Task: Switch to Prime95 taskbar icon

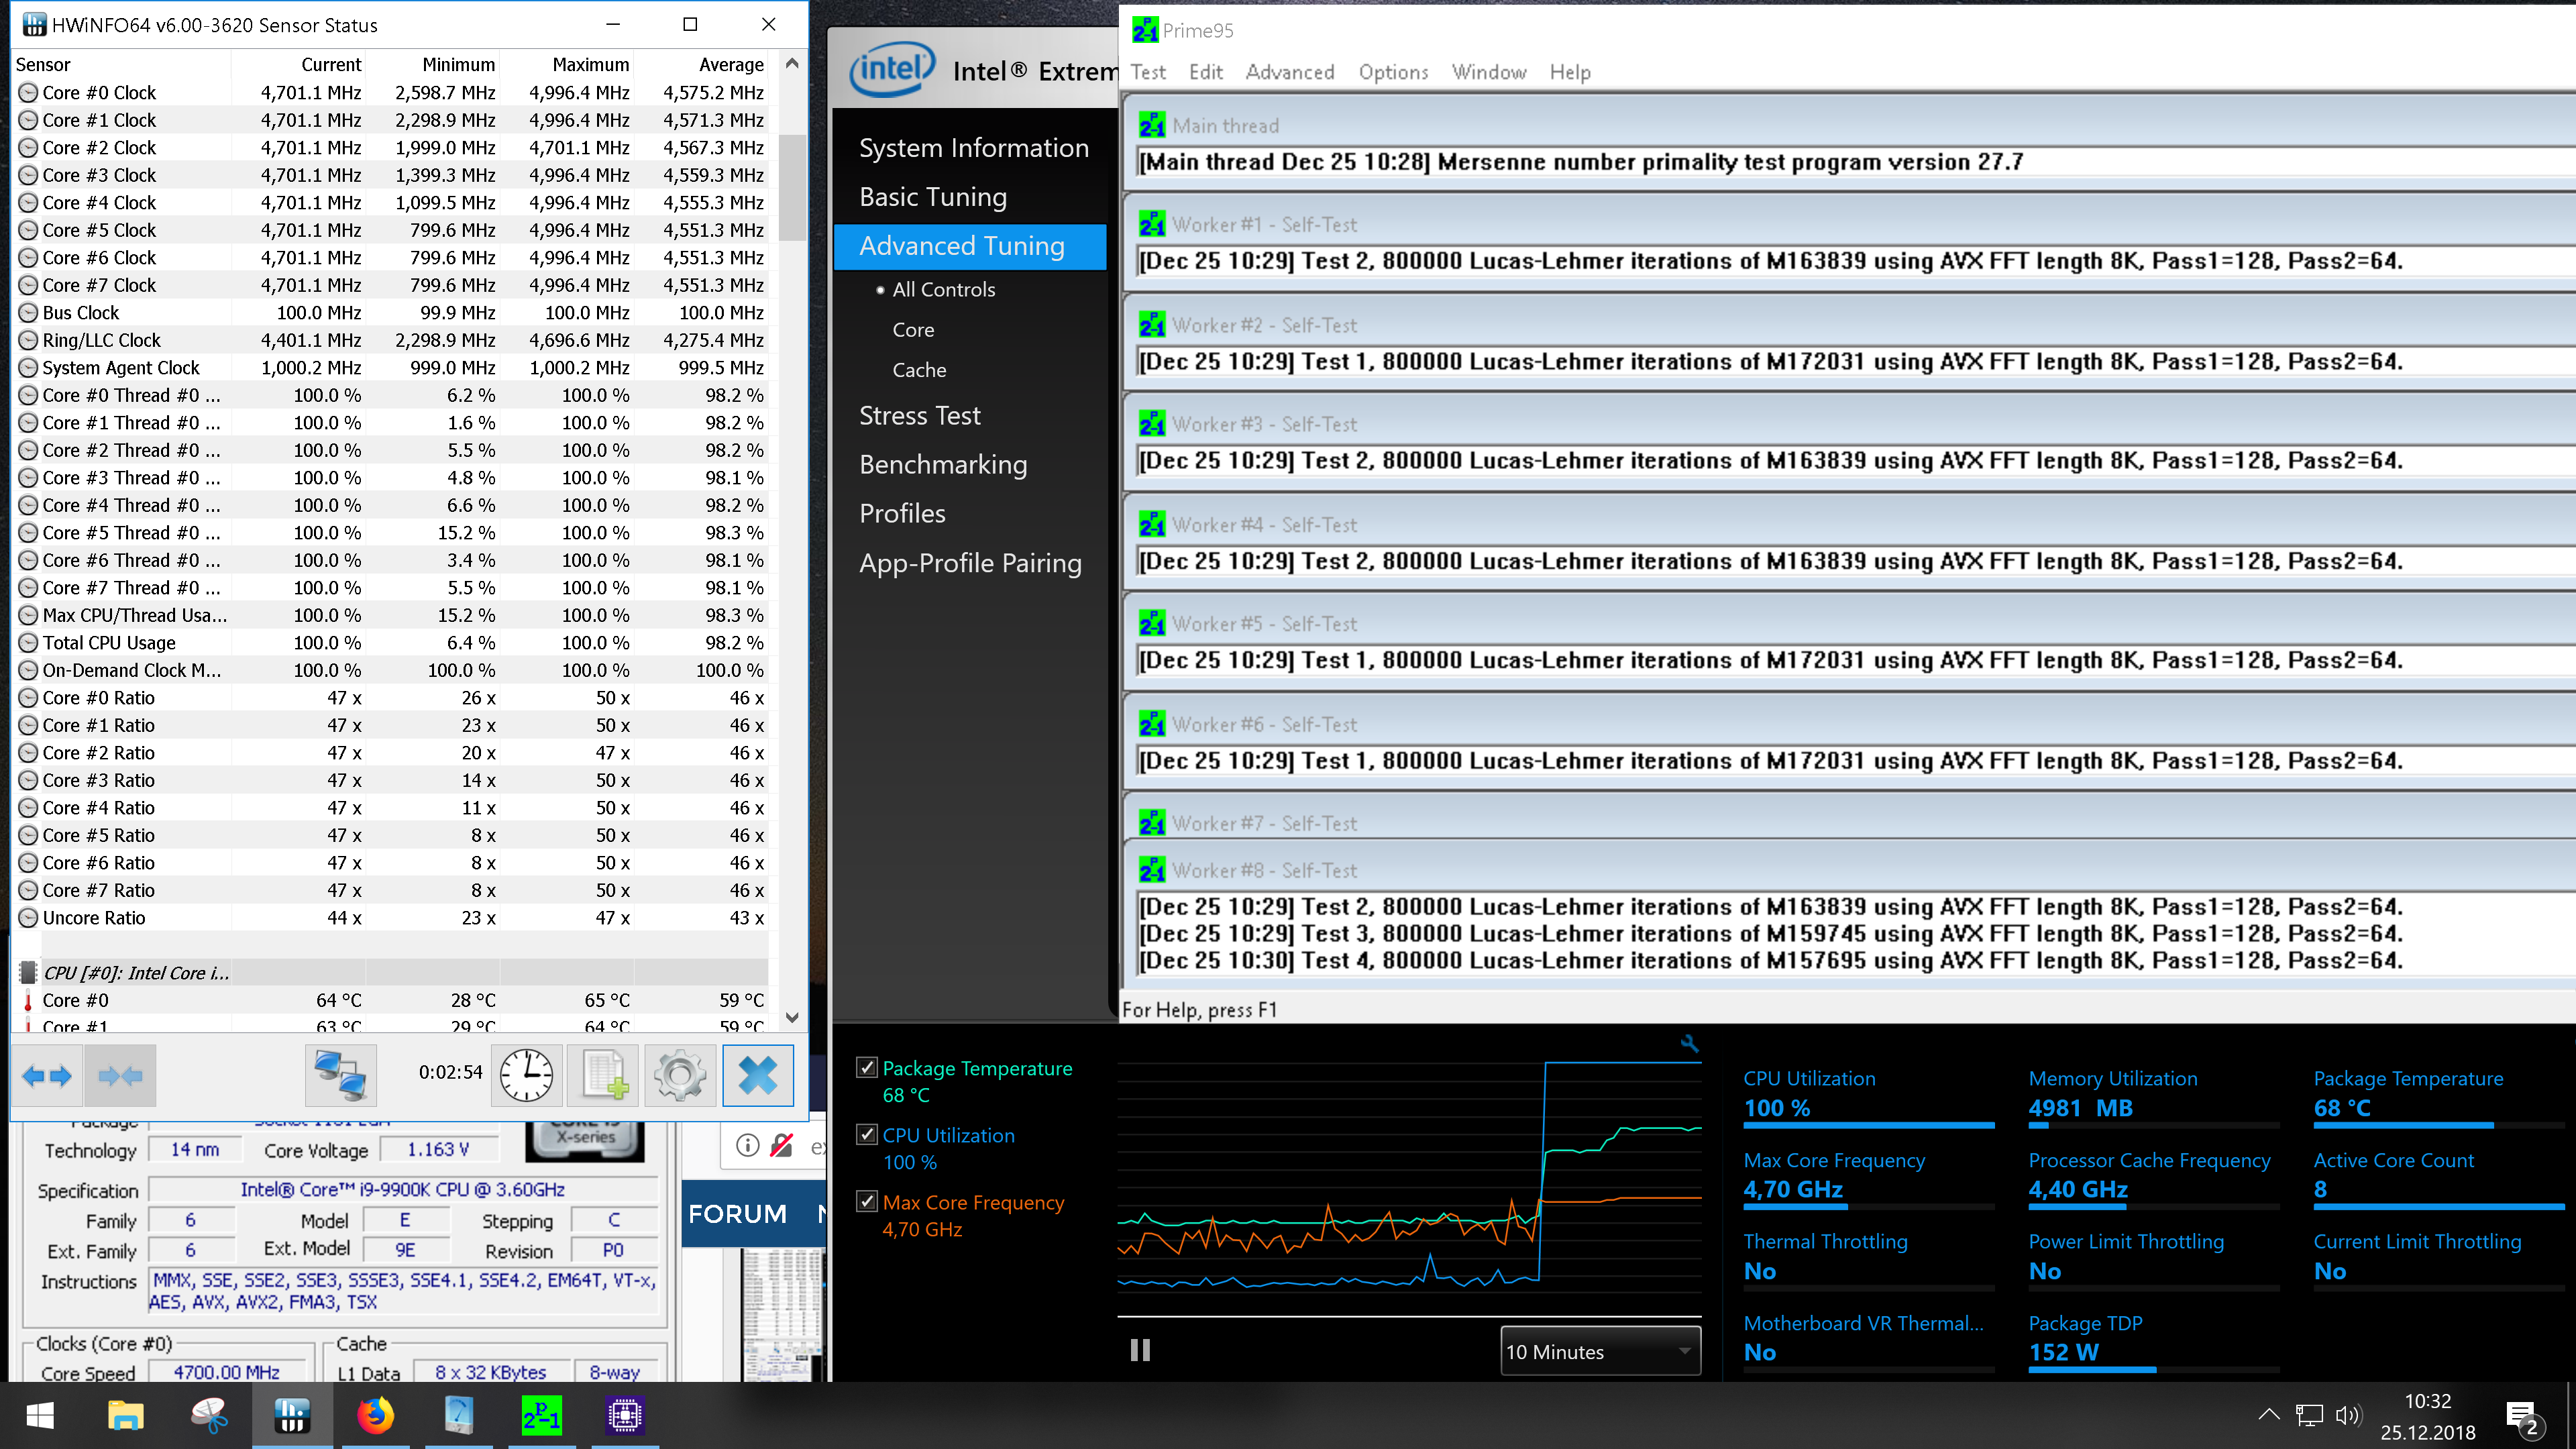Action: tap(542, 1415)
